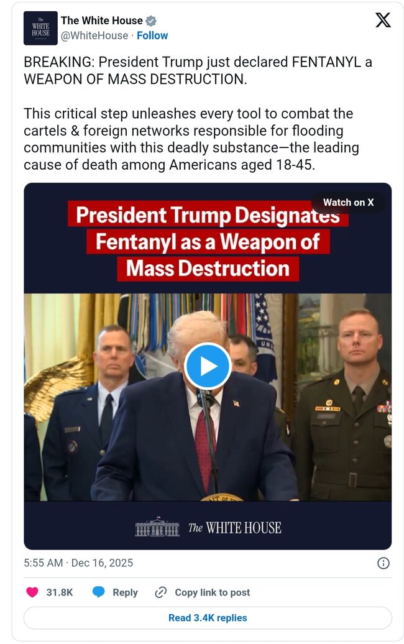This screenshot has width=404, height=644.
Task: Like the post with heart icon
Action: point(32,592)
